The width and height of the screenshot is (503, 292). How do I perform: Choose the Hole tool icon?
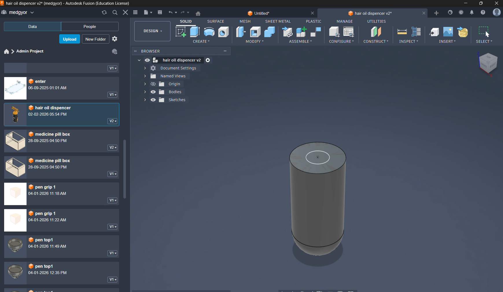pos(223,32)
